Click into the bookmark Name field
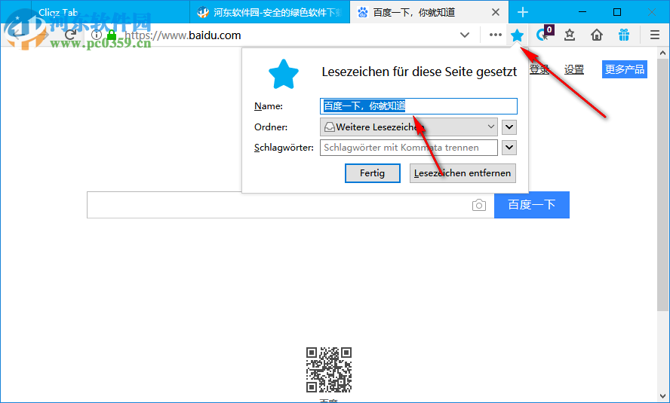670x403 pixels. [x=418, y=106]
